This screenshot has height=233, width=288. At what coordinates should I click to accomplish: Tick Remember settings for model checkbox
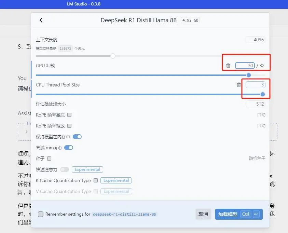click(x=41, y=214)
